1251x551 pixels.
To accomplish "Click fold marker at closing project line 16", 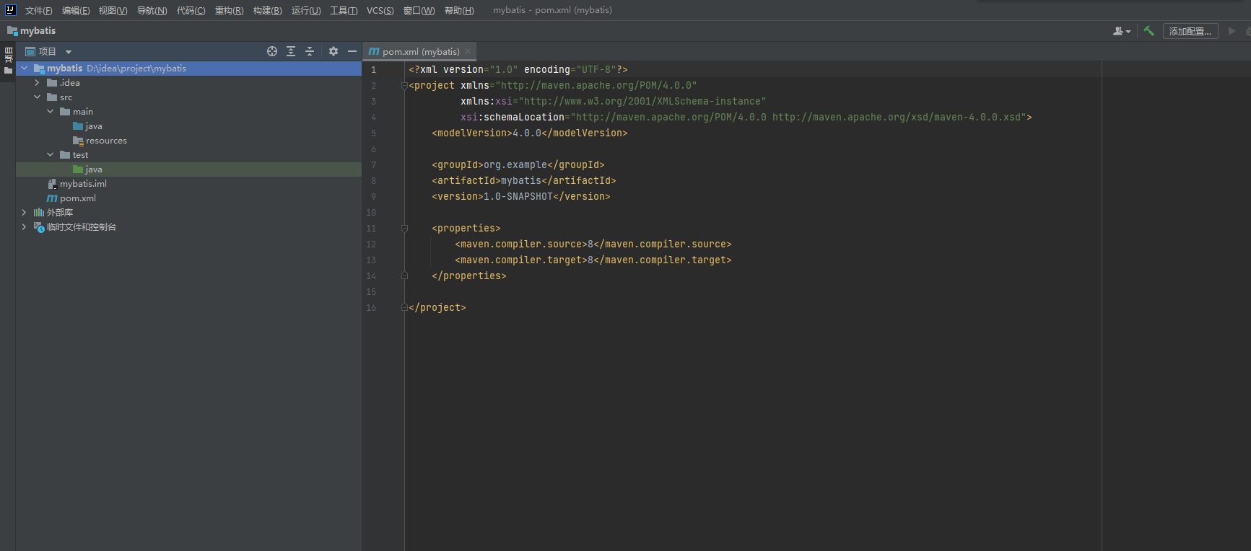I will click(x=404, y=307).
